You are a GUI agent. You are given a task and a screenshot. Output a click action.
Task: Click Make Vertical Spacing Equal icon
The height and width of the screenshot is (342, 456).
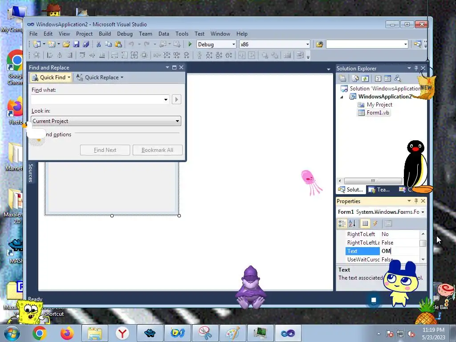199,55
